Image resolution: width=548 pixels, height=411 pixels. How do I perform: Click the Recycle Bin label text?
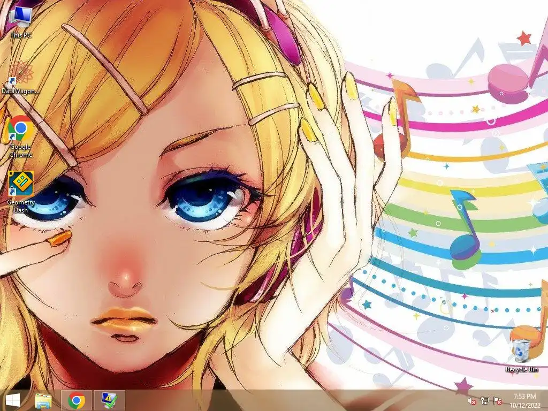point(521,369)
